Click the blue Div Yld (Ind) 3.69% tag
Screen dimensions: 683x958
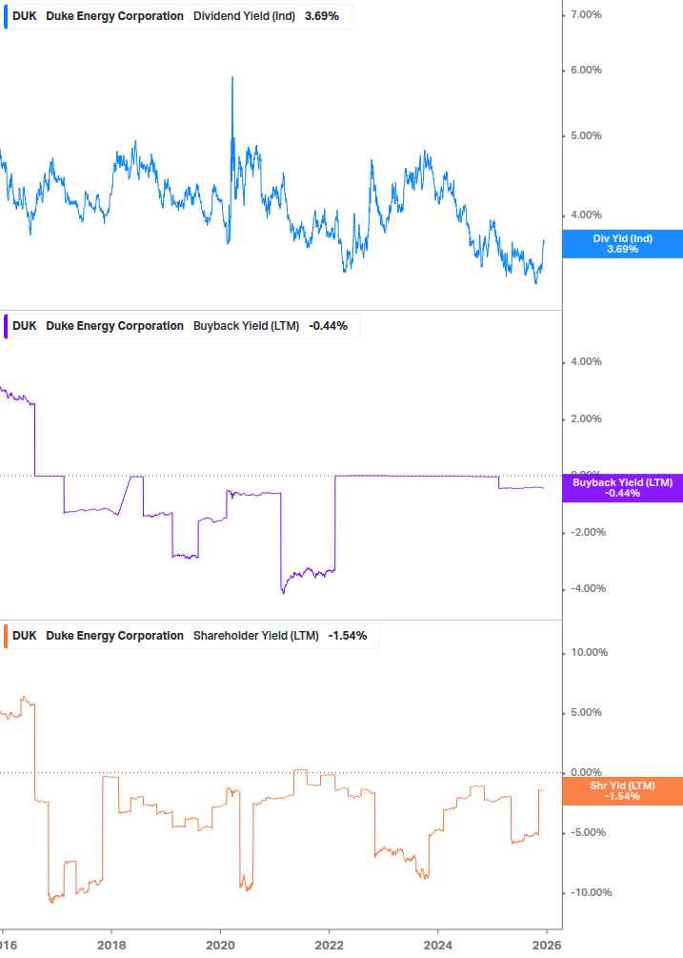click(623, 244)
